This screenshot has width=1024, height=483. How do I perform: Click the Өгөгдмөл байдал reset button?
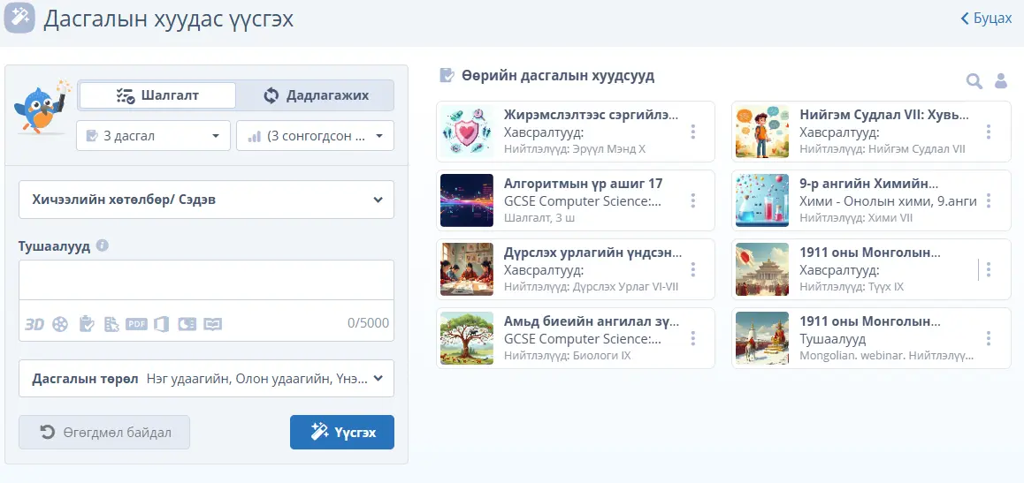point(104,433)
